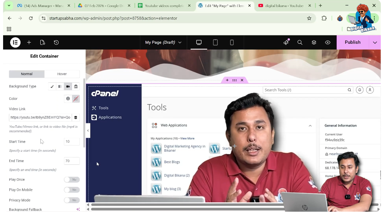Open the Structure layers icon

coord(314,43)
